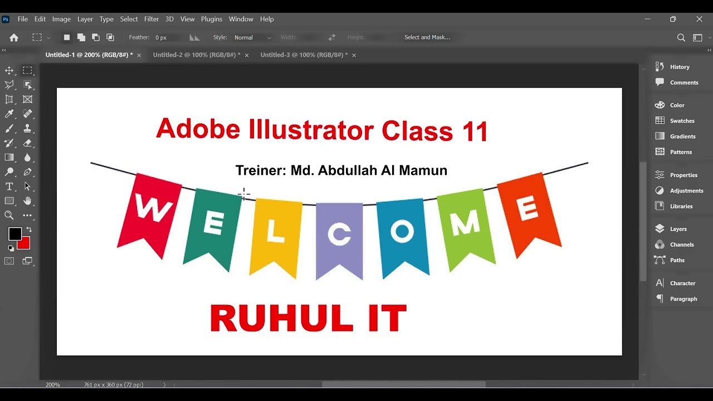Open the Plugins menu
This screenshot has height=401, width=713.
[212, 19]
